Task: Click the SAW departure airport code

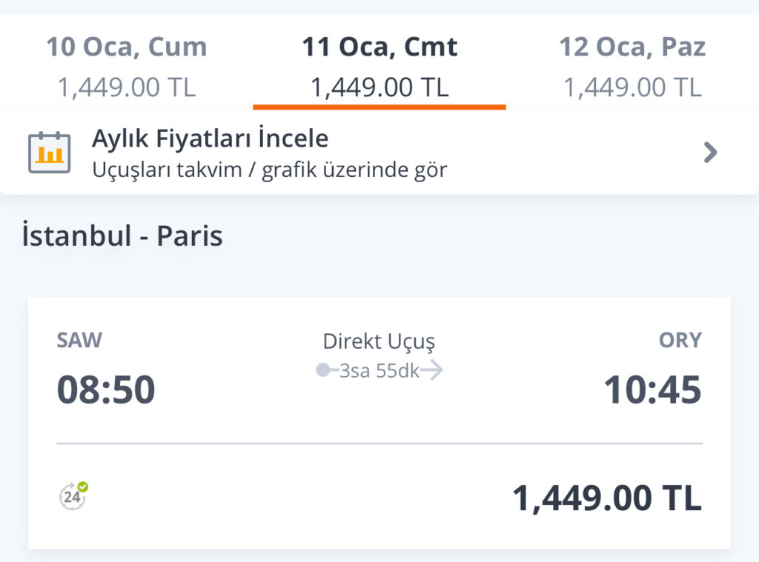Action: [79, 340]
